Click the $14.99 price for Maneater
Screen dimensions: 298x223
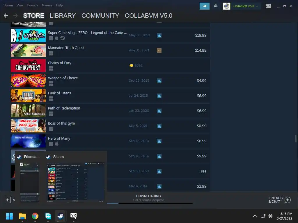201,50
